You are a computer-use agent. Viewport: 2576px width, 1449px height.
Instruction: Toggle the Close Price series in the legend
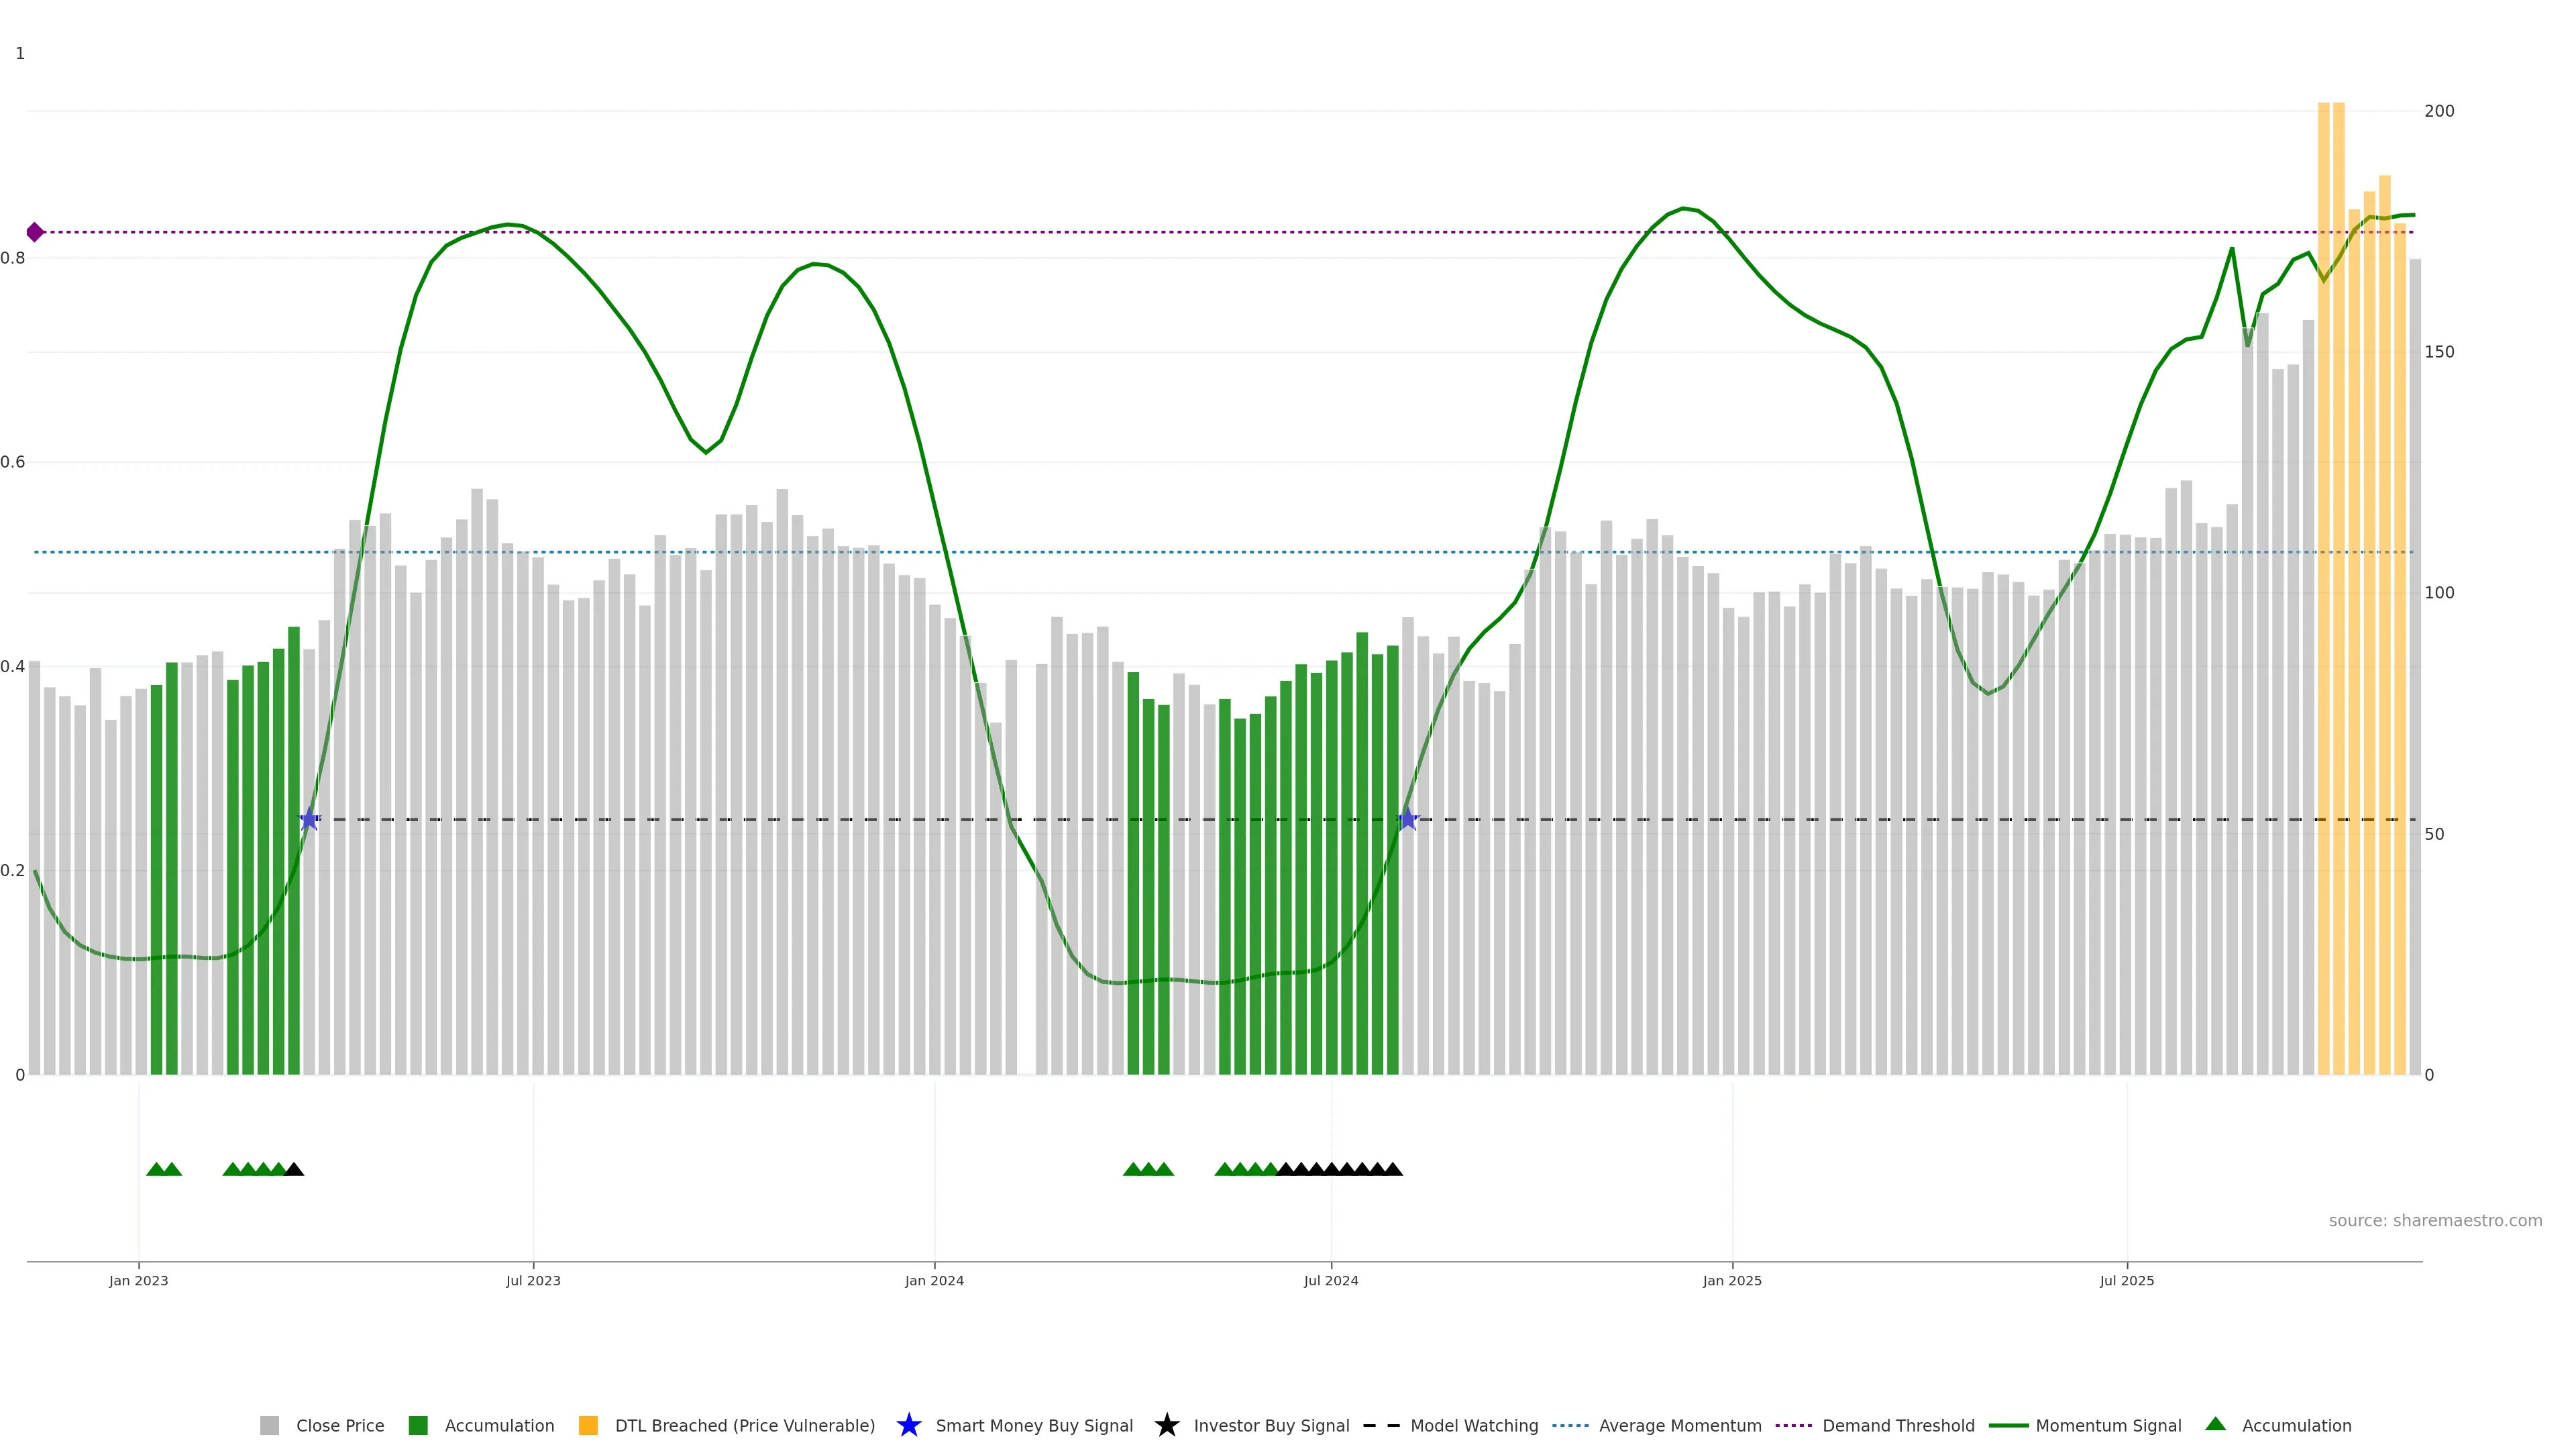click(x=339, y=1425)
